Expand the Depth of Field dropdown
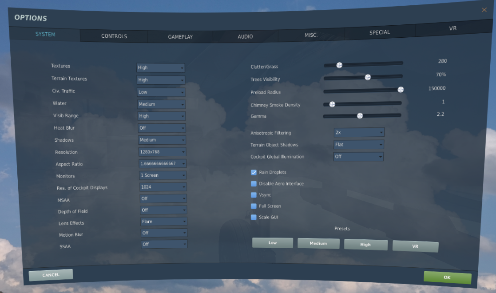 click(163, 210)
